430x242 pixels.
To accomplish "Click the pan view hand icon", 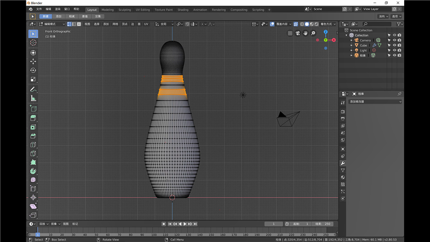I will click(305, 33).
